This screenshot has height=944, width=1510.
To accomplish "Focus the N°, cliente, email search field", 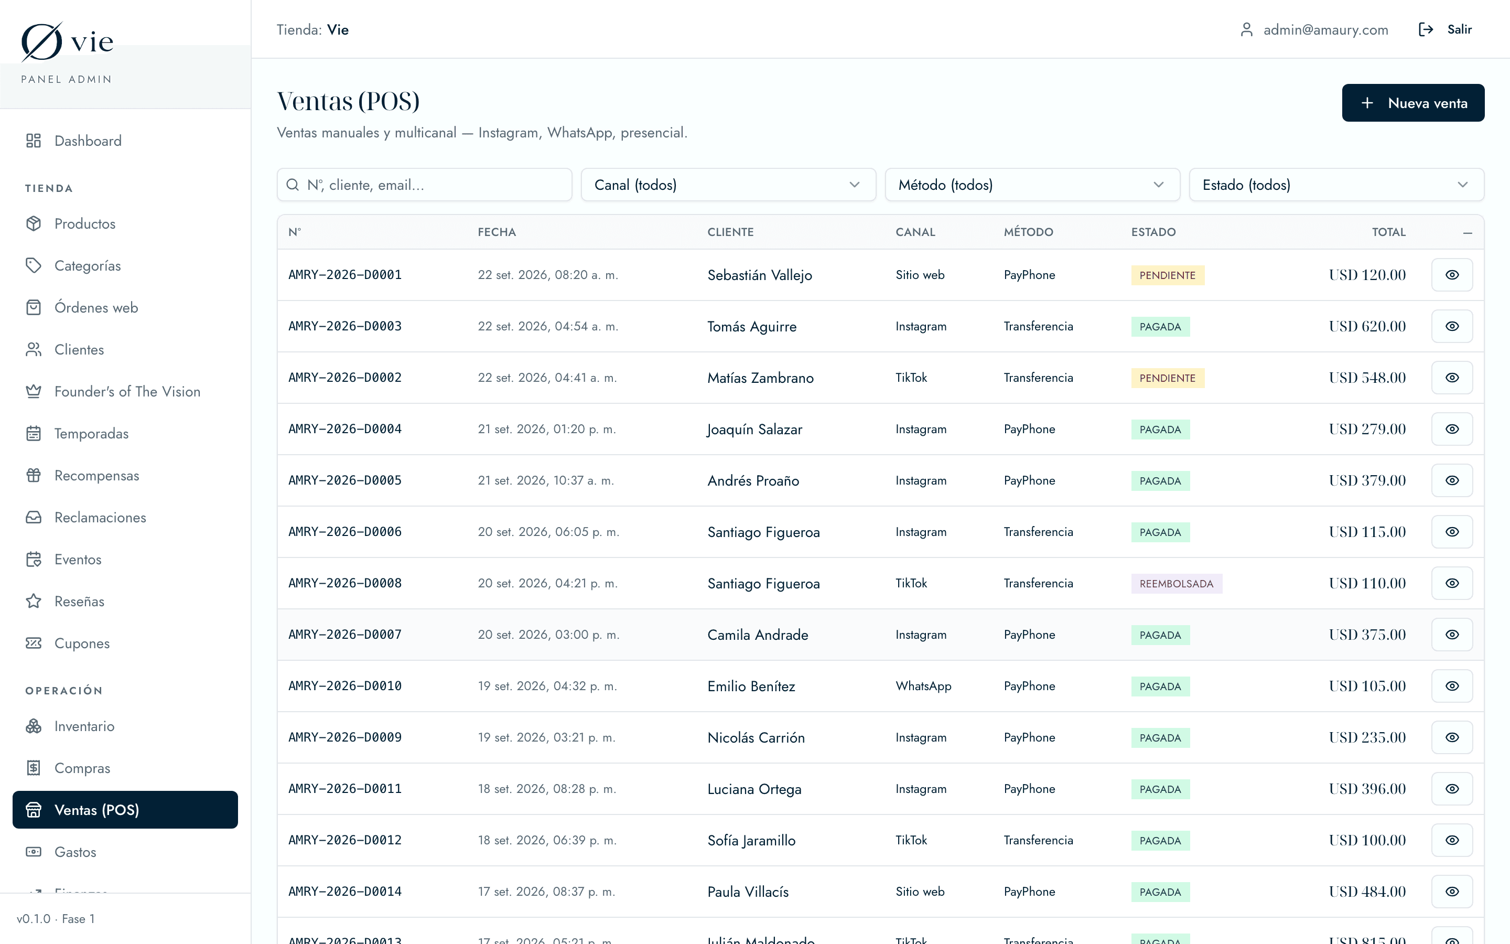I will tap(424, 185).
